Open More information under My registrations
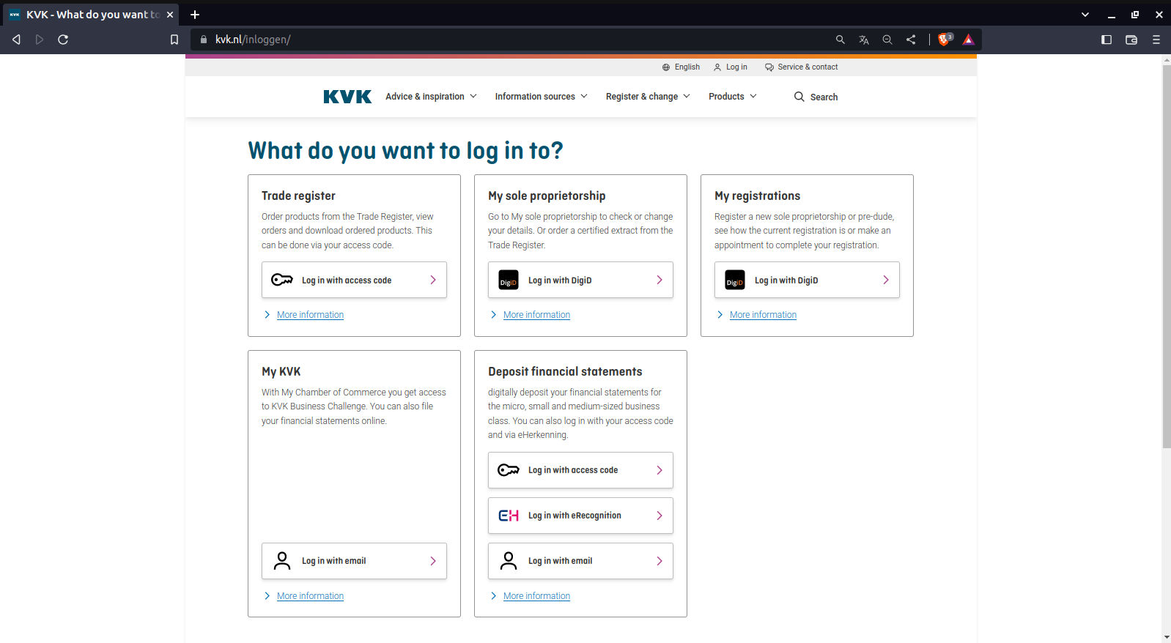The image size is (1171, 643). 763,315
